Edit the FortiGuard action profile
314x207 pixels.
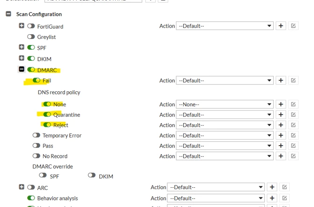(x=293, y=26)
